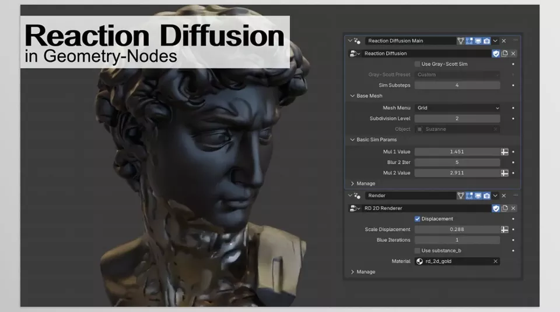Toggle attribute input icon for Mul 2 Value
Image resolution: width=560 pixels, height=312 pixels.
(x=505, y=173)
